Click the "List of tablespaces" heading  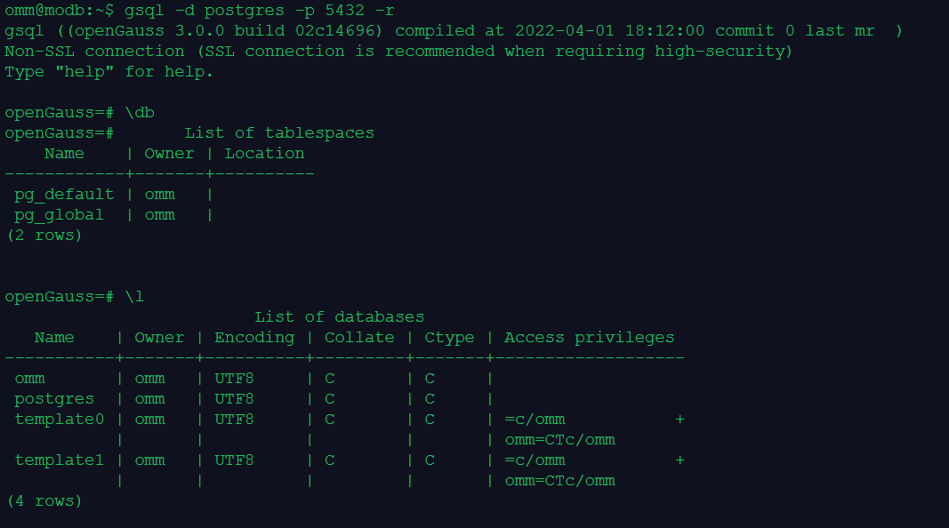(x=279, y=133)
